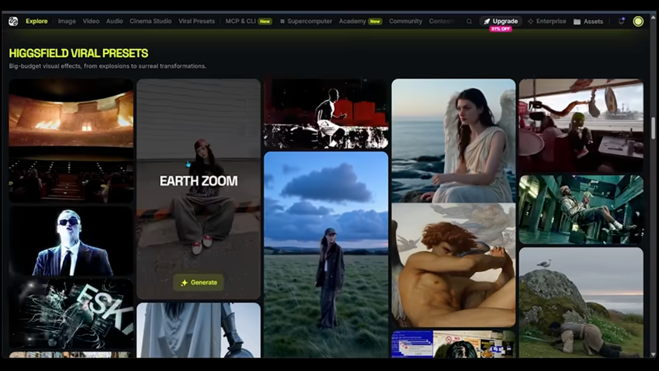Click the scrollbar down arrow
Screen dimensions: 659x371
click(x=653, y=355)
